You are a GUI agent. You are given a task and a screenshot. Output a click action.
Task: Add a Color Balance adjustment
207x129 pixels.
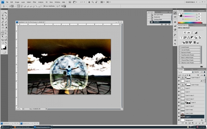[x=188, y=37]
